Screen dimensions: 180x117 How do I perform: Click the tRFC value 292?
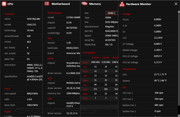coord(106,89)
